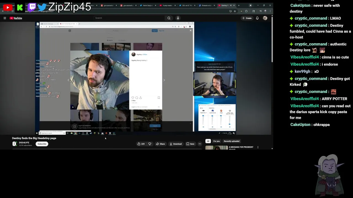Go to YouTube home via the logo
Image resolution: width=353 pixels, height=198 pixels.
point(16,18)
